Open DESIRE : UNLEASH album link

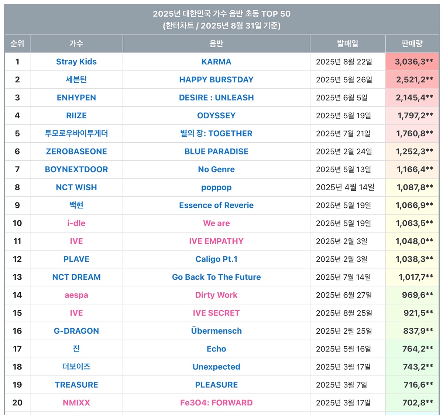(216, 98)
